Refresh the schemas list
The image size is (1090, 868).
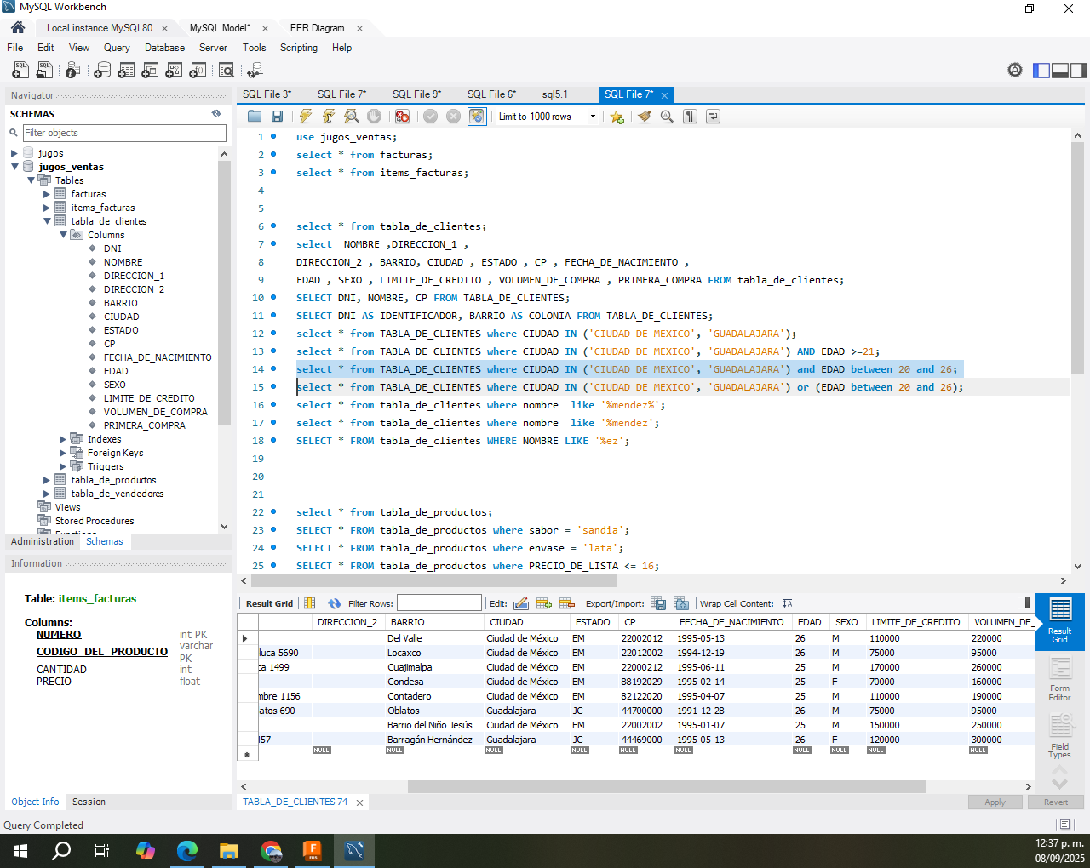coord(216,113)
